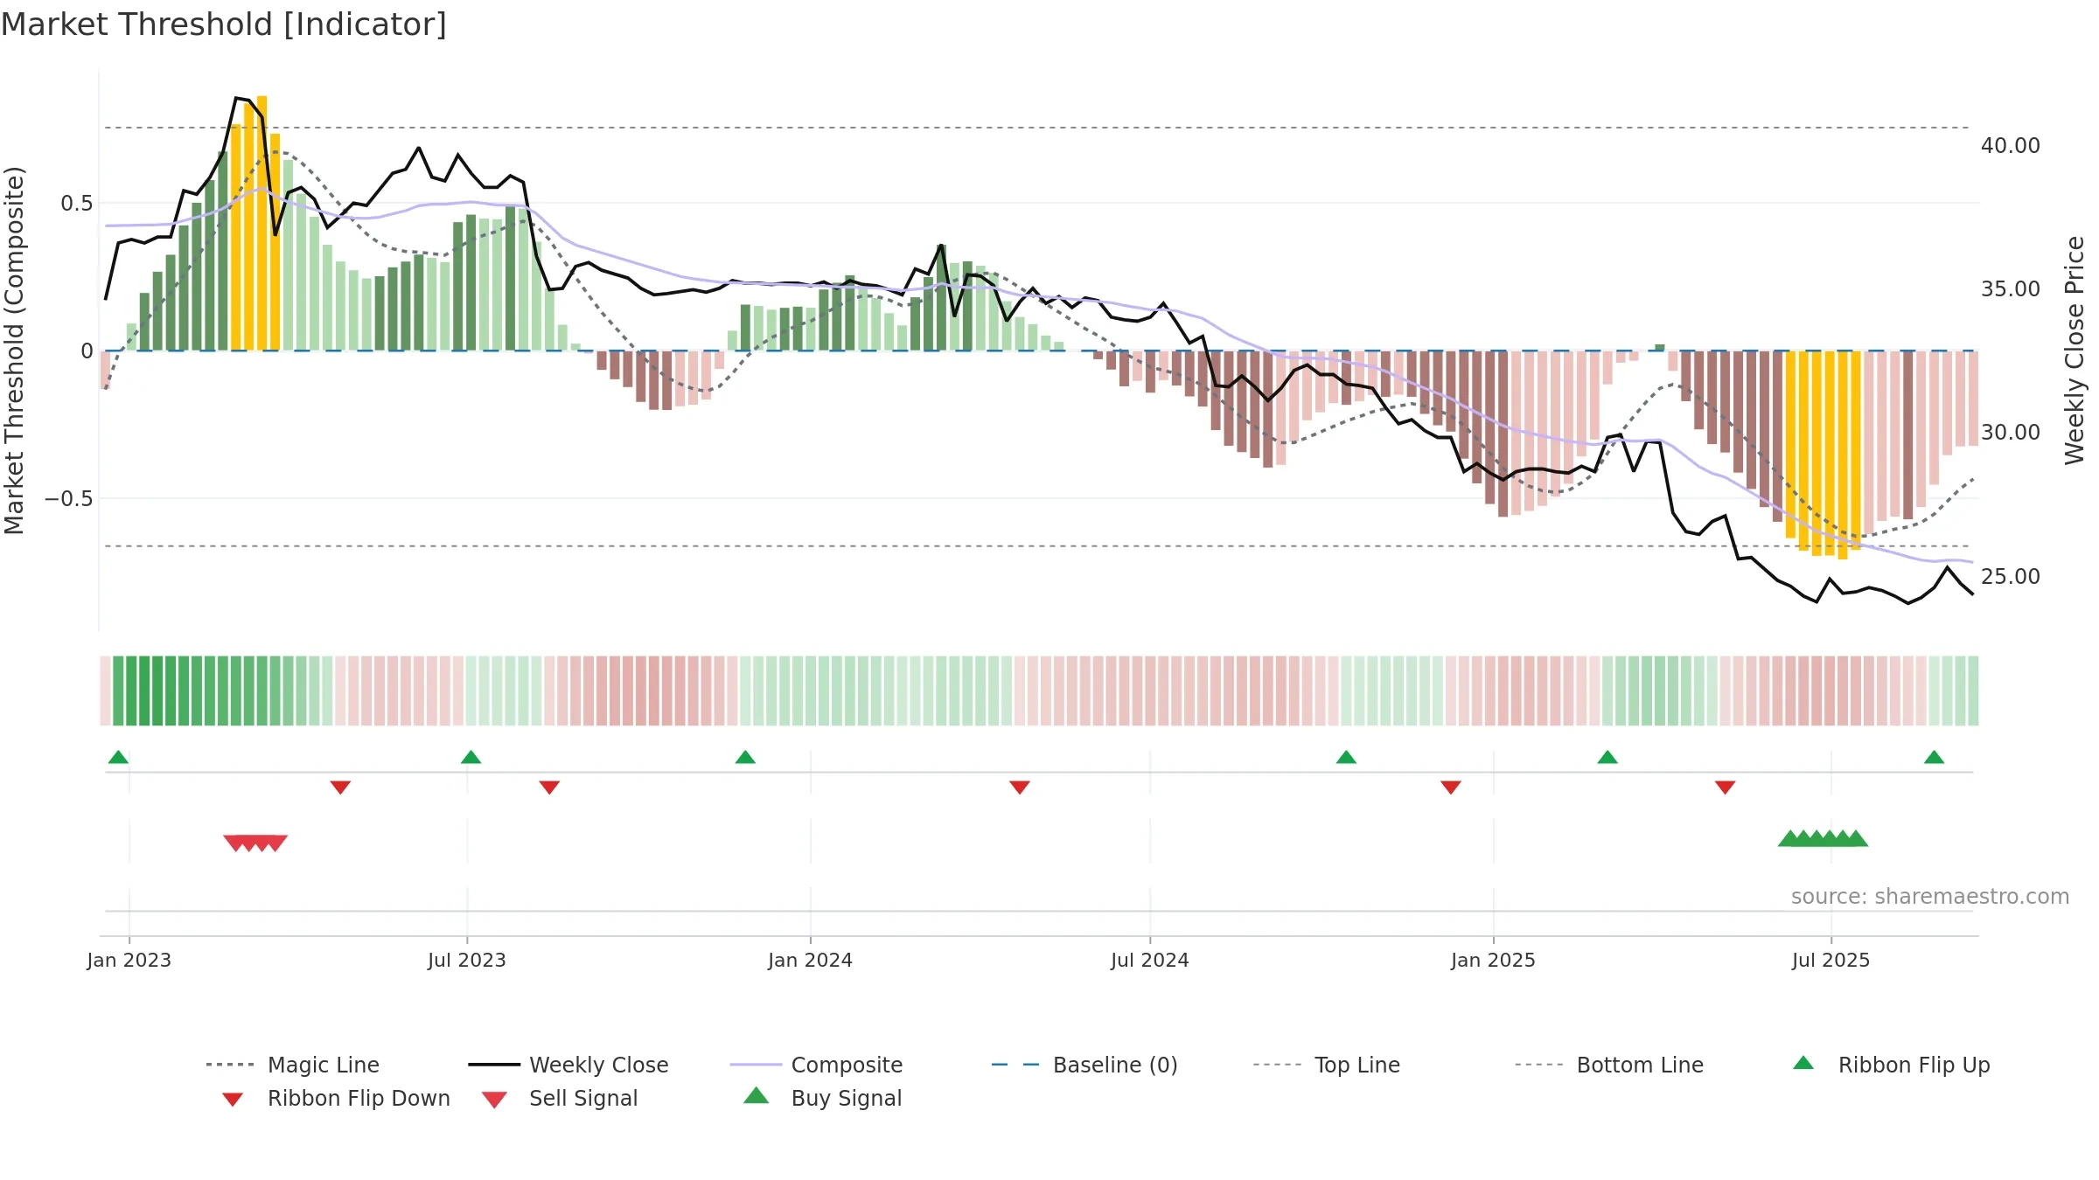Click the Jan 2024 x-axis label

click(811, 960)
